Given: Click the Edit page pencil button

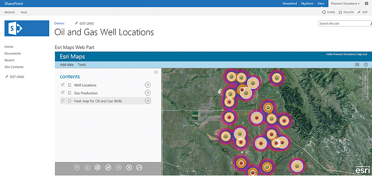Looking at the screenshot, I should pos(362,12).
